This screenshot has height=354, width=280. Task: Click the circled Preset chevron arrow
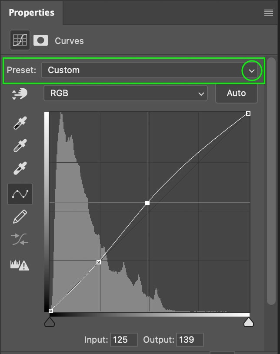click(252, 70)
